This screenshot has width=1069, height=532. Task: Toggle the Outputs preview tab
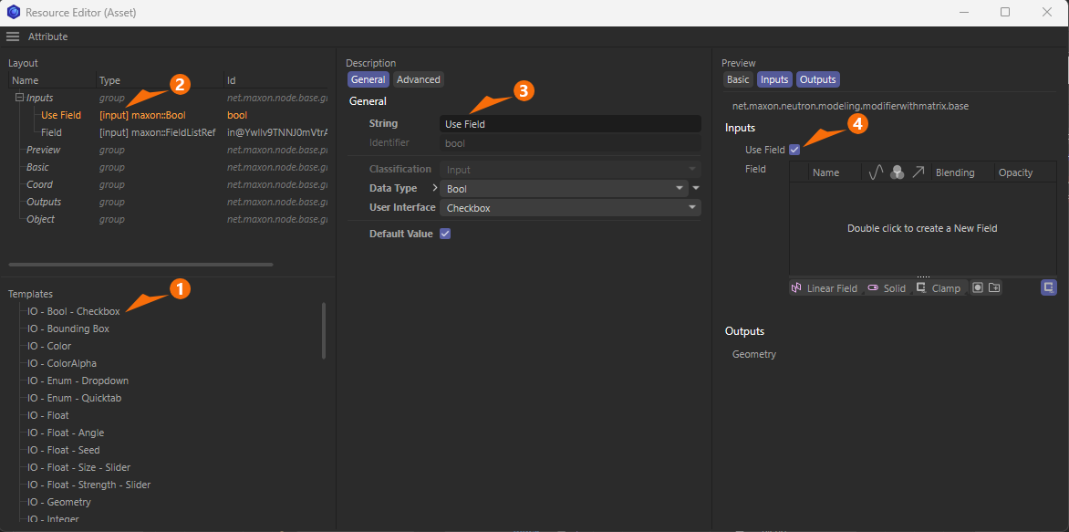click(x=818, y=79)
